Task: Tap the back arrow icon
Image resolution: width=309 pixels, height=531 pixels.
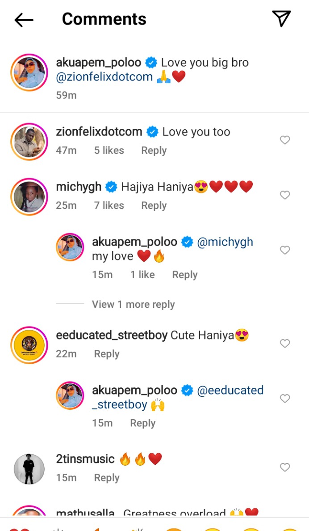Action: [24, 20]
